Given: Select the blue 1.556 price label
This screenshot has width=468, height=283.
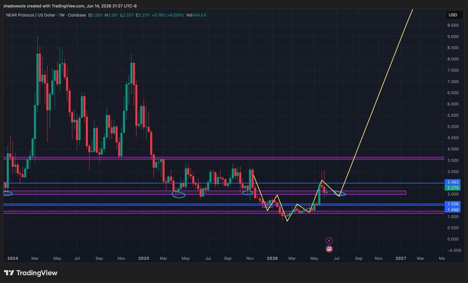Looking at the screenshot, I should (x=453, y=204).
